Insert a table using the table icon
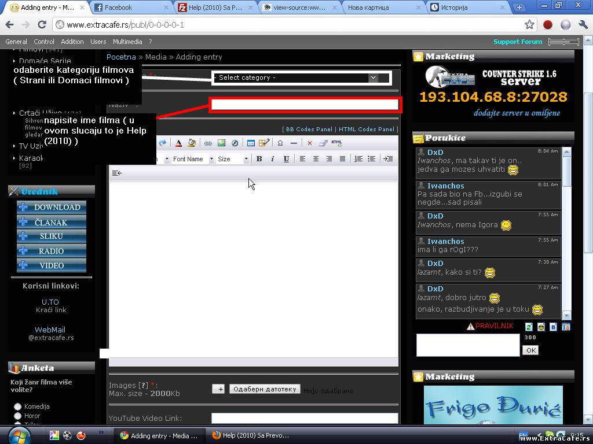593x444 pixels. 251,143
